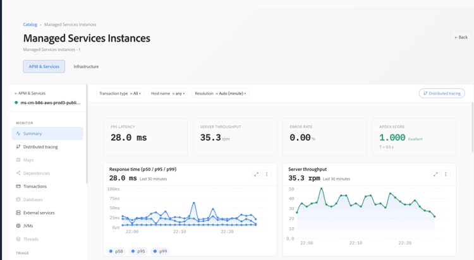This screenshot has width=474, height=260.
Task: Click the Server Throughput 35.3 rpm card
Action: pyautogui.click(x=235, y=137)
